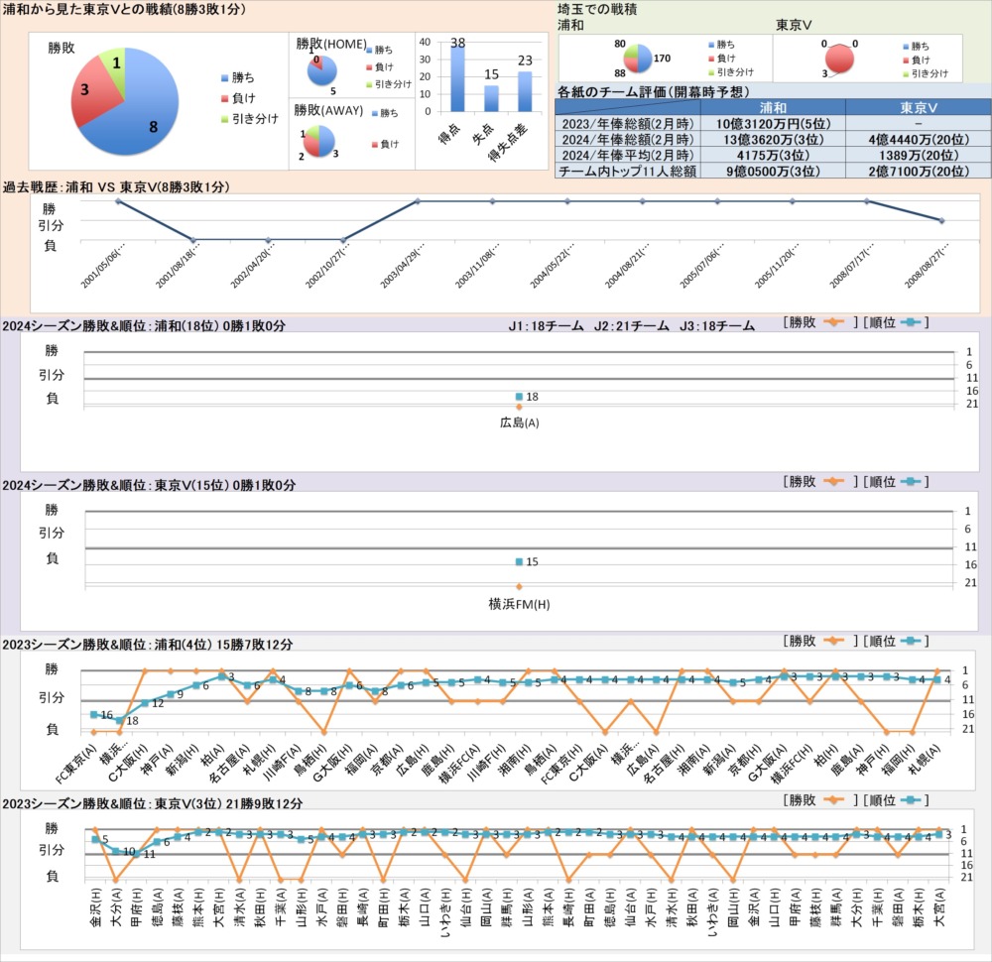Click the 2008/08/27 draw data point
This screenshot has width=992, height=962.
point(942,221)
